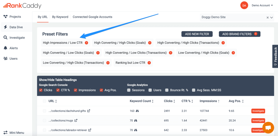Viewport: 278px width, 136px height.
Task: Click Investigate button for dachshund-gifts row
Action: (x=258, y=111)
